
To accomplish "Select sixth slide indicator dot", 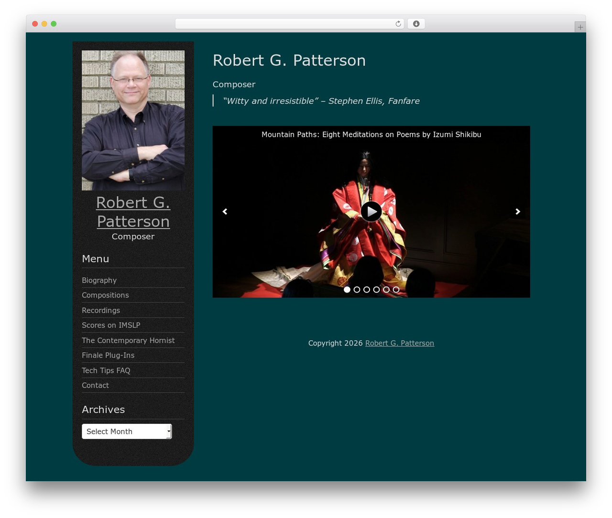I will pos(396,290).
